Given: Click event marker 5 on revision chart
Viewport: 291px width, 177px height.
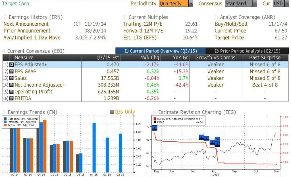Looking at the screenshot, I should click(201, 137).
